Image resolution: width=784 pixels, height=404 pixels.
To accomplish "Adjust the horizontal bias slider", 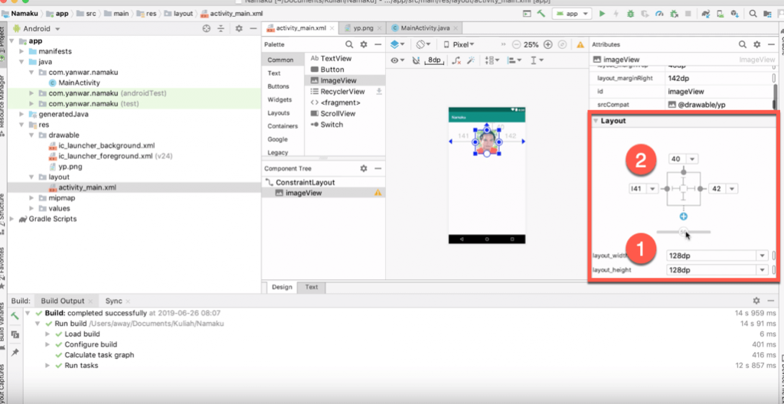I will [683, 232].
